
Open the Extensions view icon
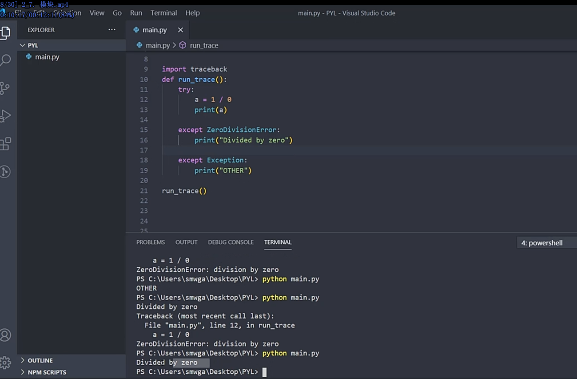(x=5, y=144)
